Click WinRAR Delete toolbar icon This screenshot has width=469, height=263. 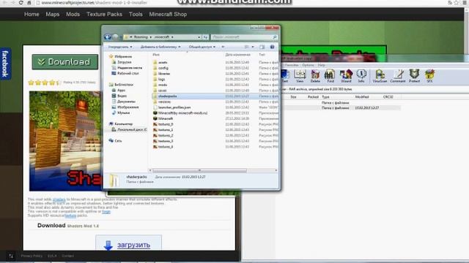(315, 76)
